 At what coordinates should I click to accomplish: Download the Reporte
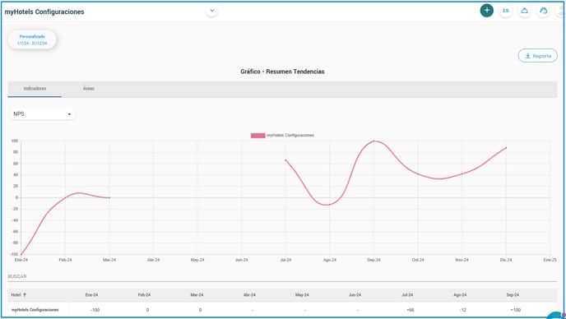pos(538,56)
